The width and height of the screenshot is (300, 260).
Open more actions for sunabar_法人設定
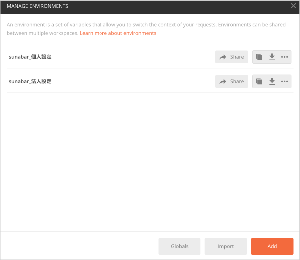[x=284, y=81]
